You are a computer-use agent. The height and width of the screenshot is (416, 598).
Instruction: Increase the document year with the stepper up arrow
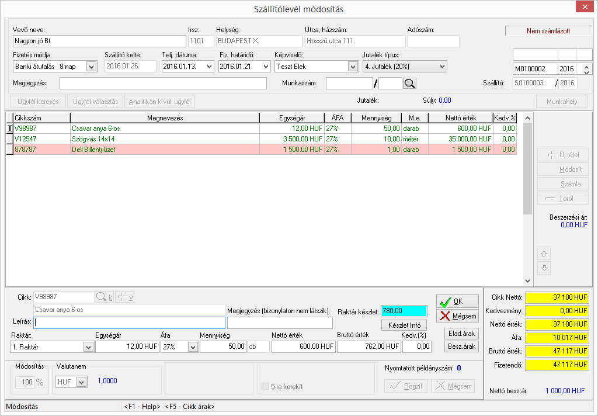(x=586, y=67)
